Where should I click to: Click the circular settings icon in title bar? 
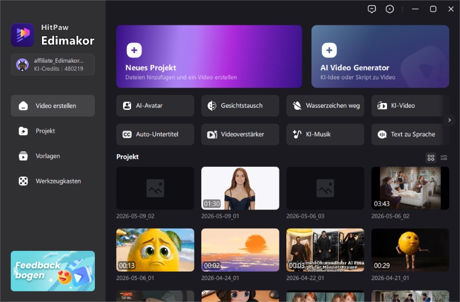(390, 9)
